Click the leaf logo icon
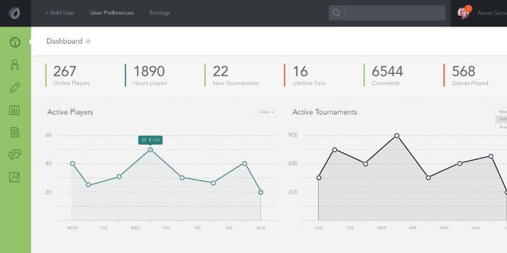 tap(15, 13)
